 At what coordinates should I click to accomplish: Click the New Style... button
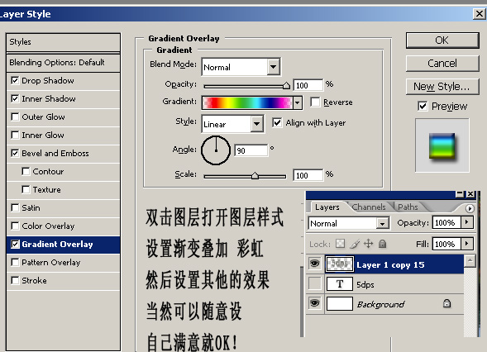click(442, 86)
